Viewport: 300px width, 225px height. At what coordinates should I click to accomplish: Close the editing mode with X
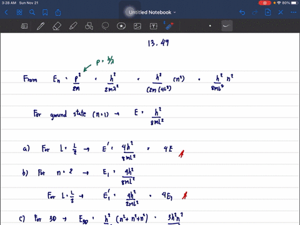coord(281,12)
